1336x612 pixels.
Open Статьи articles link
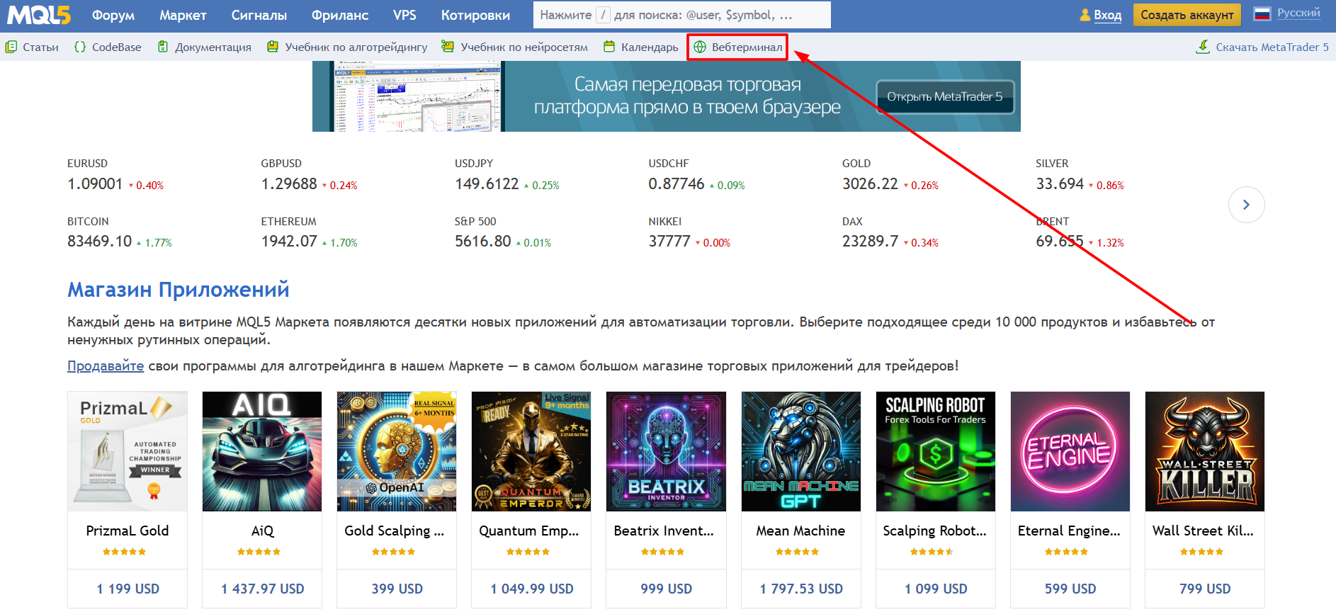pyautogui.click(x=40, y=47)
